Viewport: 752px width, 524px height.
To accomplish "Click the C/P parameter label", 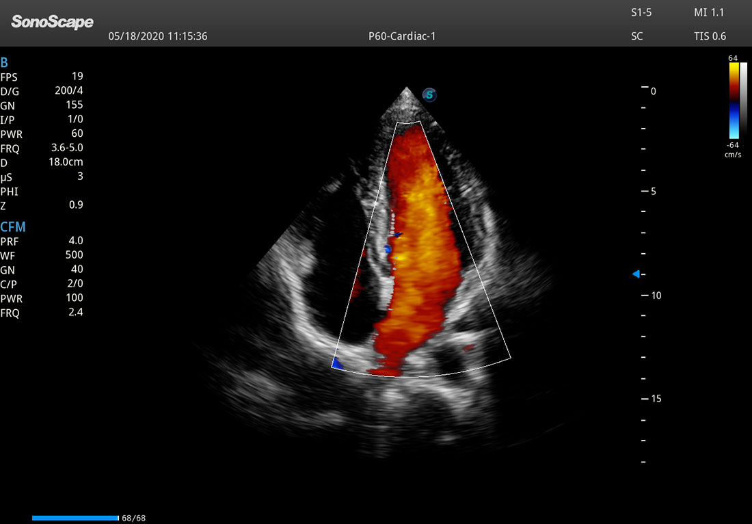I will (x=9, y=284).
